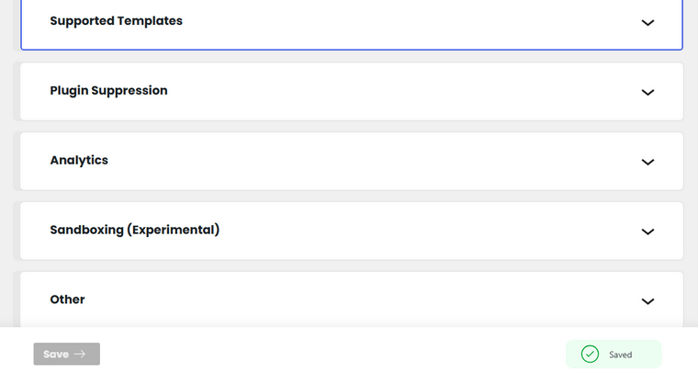The height and width of the screenshot is (372, 698).
Task: Expand the Other section title
Action: pos(67,299)
